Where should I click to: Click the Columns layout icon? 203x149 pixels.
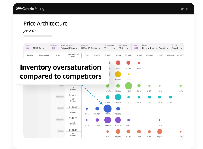(54, 48)
